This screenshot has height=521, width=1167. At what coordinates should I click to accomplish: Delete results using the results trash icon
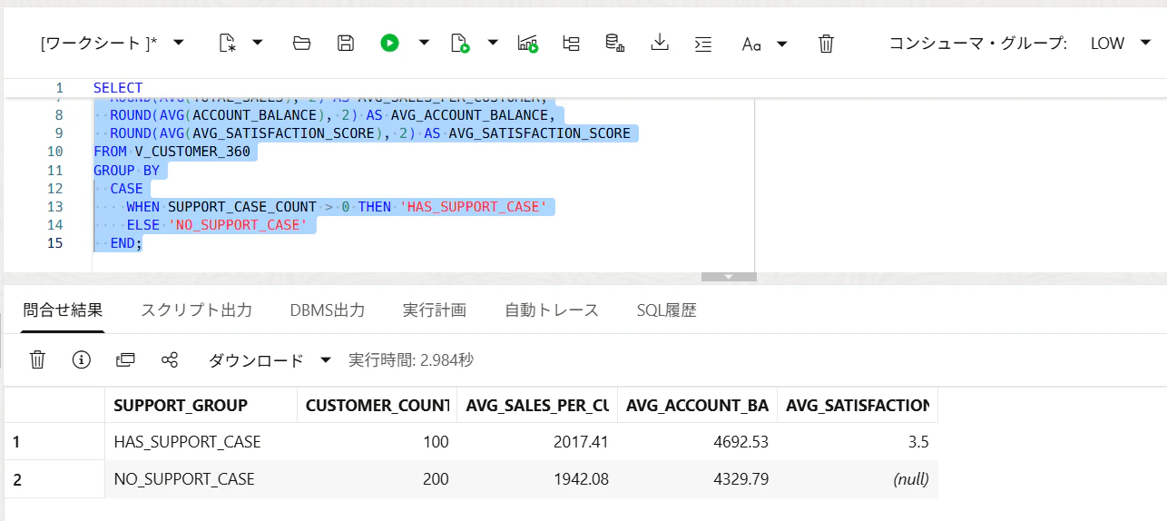pos(37,360)
